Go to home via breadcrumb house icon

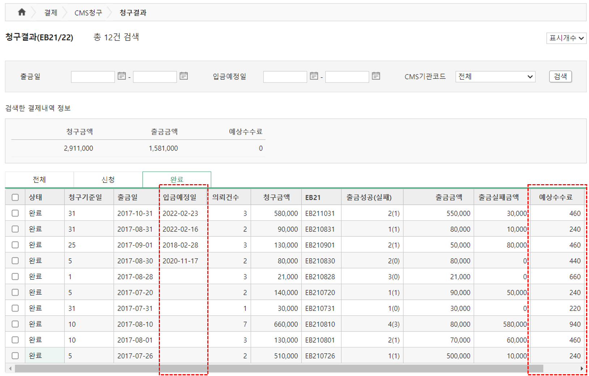22,12
